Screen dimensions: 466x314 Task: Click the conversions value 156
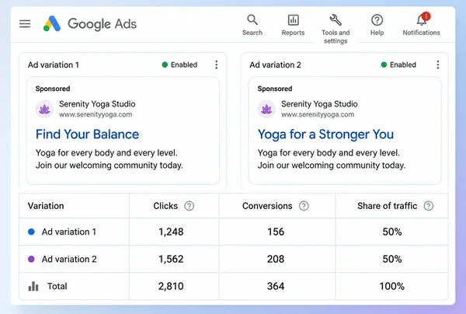coord(276,232)
